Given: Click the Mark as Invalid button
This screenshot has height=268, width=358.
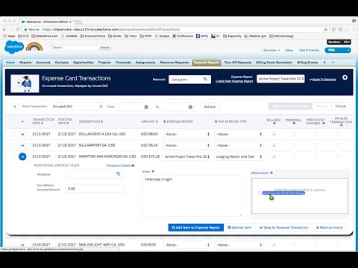Looking at the screenshot, I should click(330, 228).
